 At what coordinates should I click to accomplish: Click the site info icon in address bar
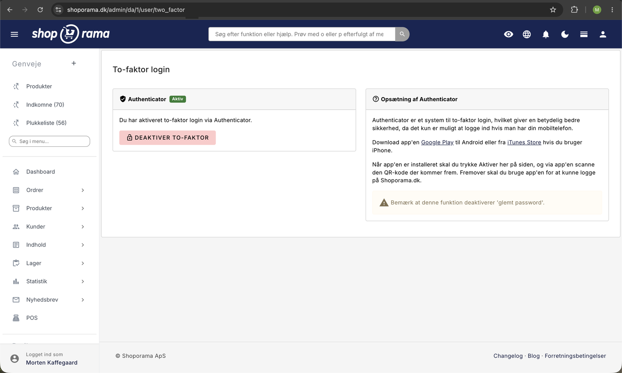pyautogui.click(x=58, y=9)
